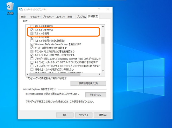Click the horizontal scroll right arrow

[x=100, y=75]
